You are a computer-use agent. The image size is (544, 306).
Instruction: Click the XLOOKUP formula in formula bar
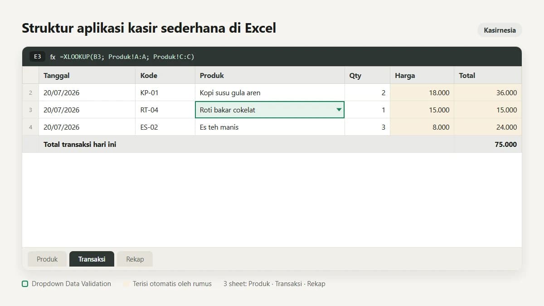127,57
